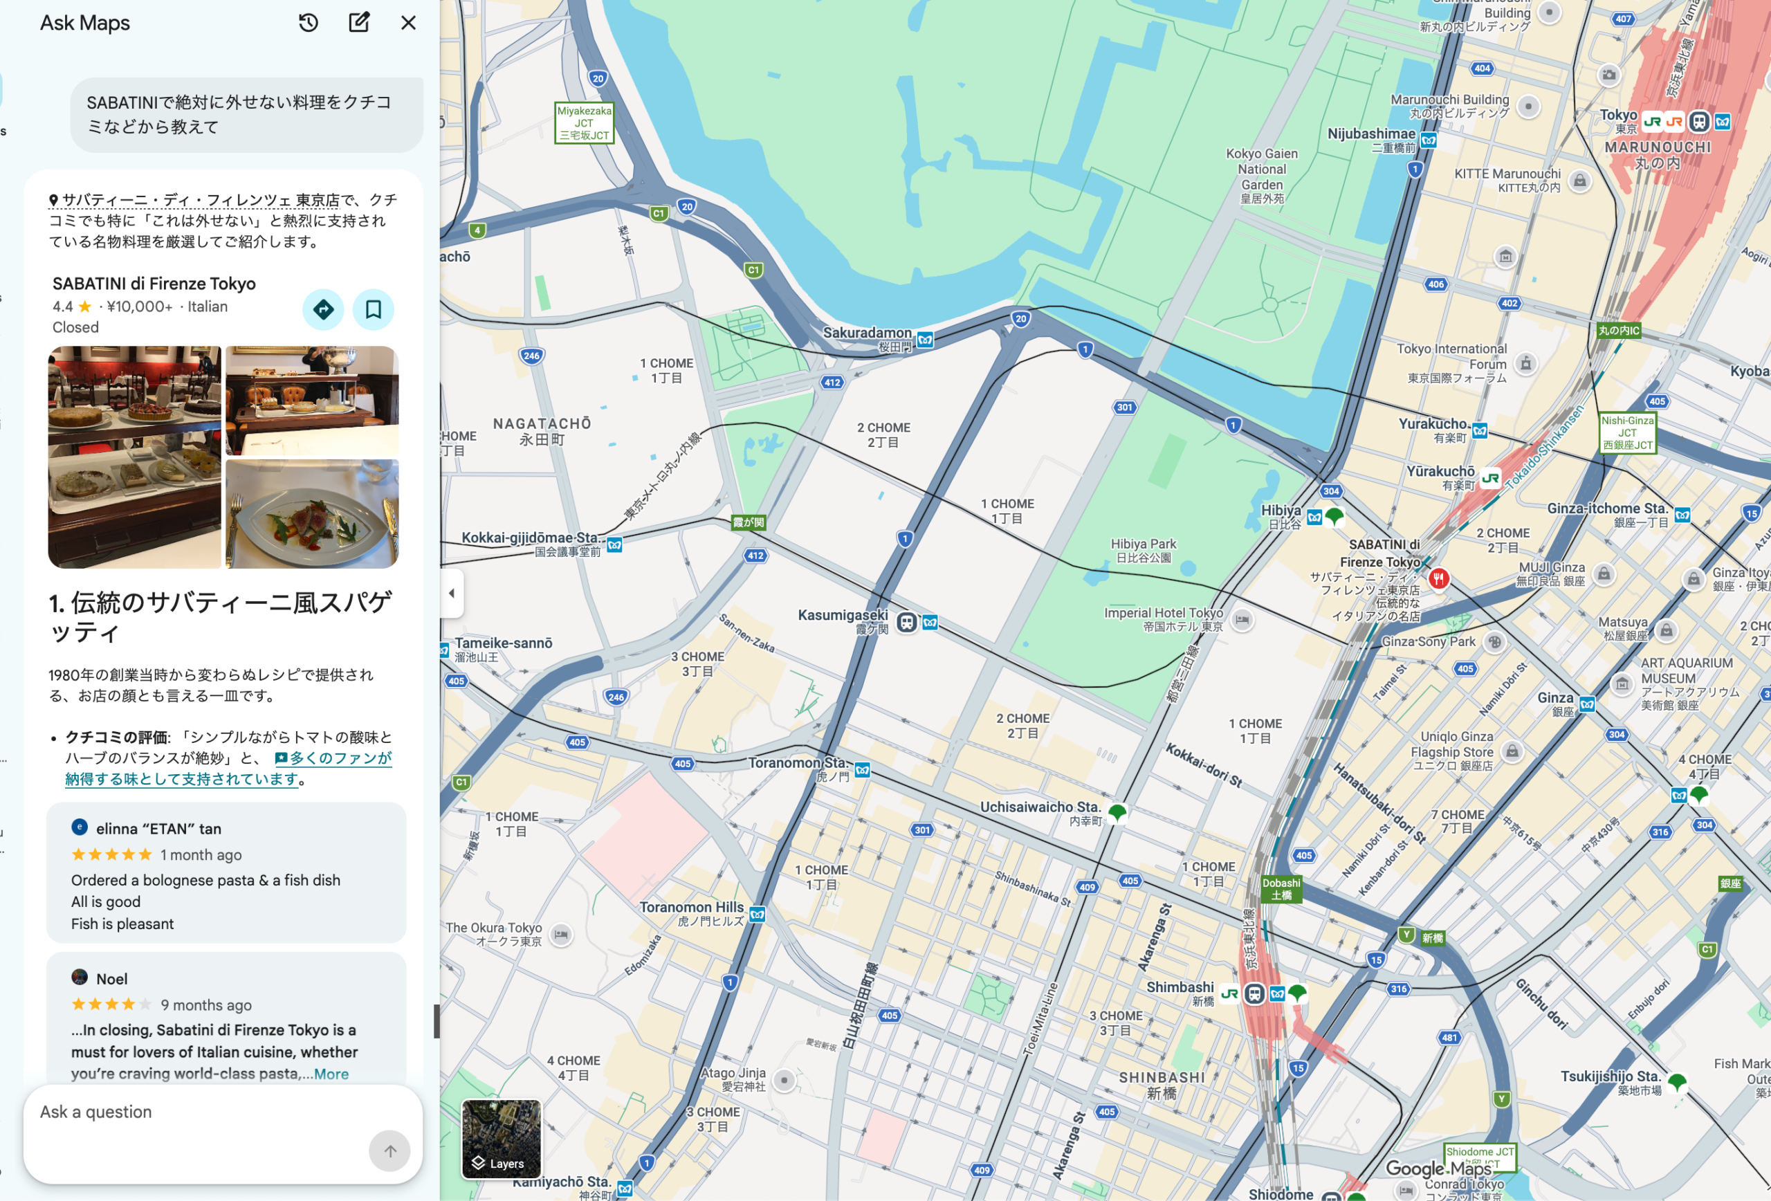View the plated dish photo thumbnail
Screen dimensions: 1771x1201
click(312, 513)
